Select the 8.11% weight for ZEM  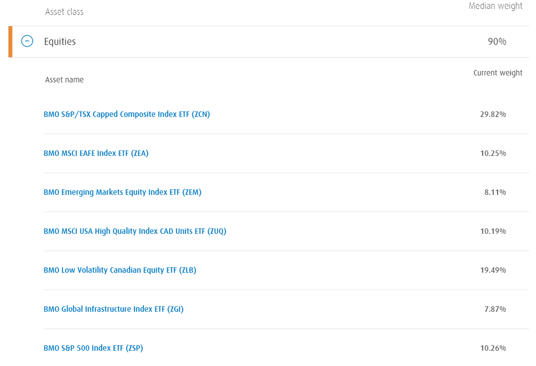tap(495, 192)
